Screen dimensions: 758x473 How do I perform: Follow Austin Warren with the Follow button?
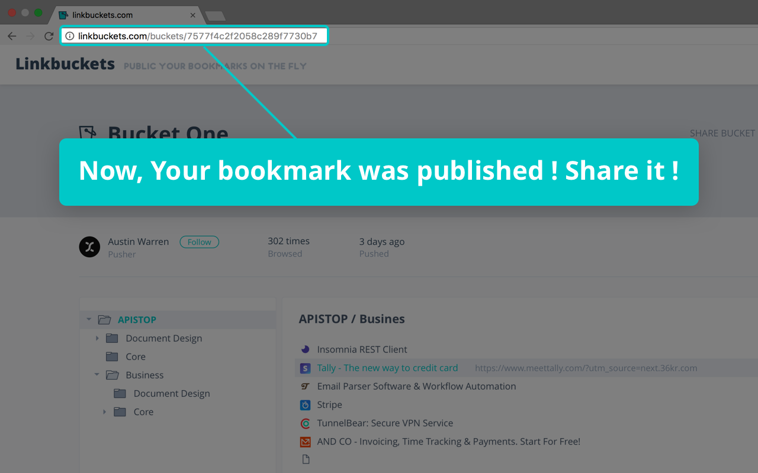click(x=200, y=242)
